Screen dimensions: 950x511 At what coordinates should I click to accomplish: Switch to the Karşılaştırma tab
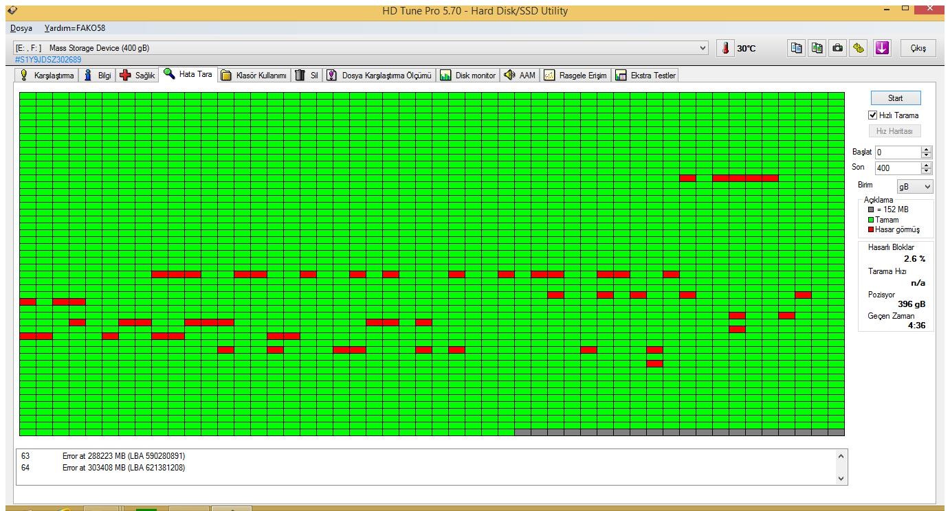point(47,76)
